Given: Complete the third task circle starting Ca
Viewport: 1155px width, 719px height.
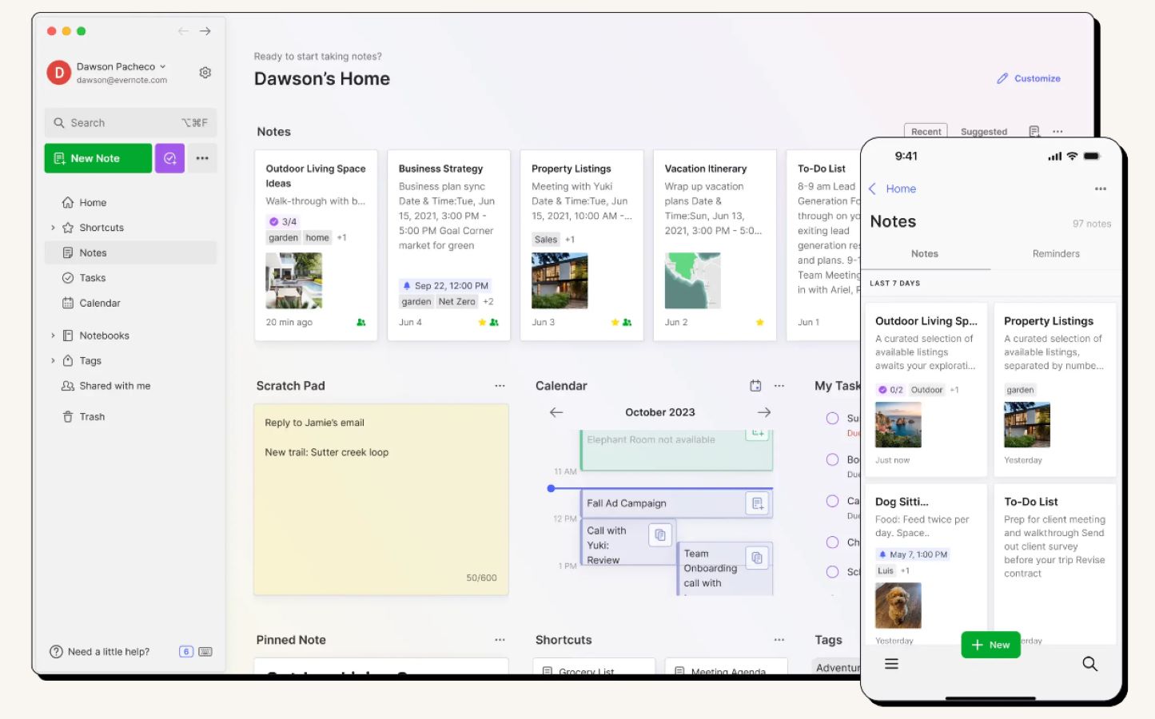Looking at the screenshot, I should [832, 501].
